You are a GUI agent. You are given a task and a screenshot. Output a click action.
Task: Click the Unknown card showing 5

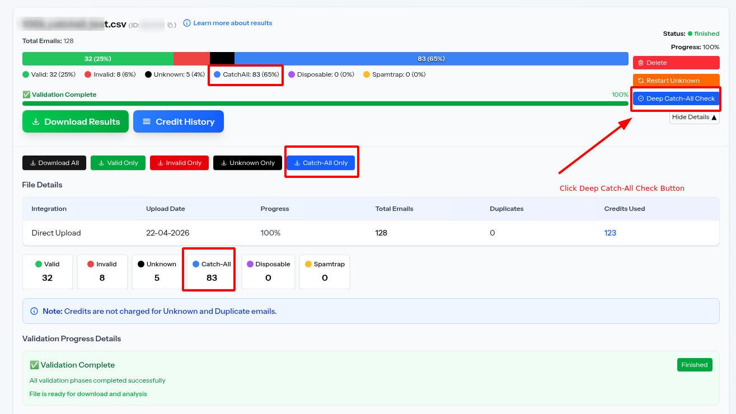click(x=157, y=272)
